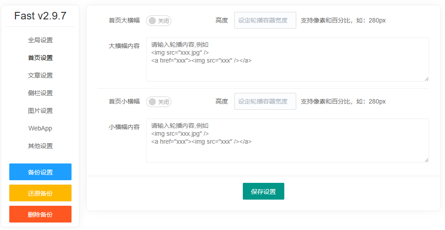Toggle the 首页小横幅 switch

coord(158,102)
